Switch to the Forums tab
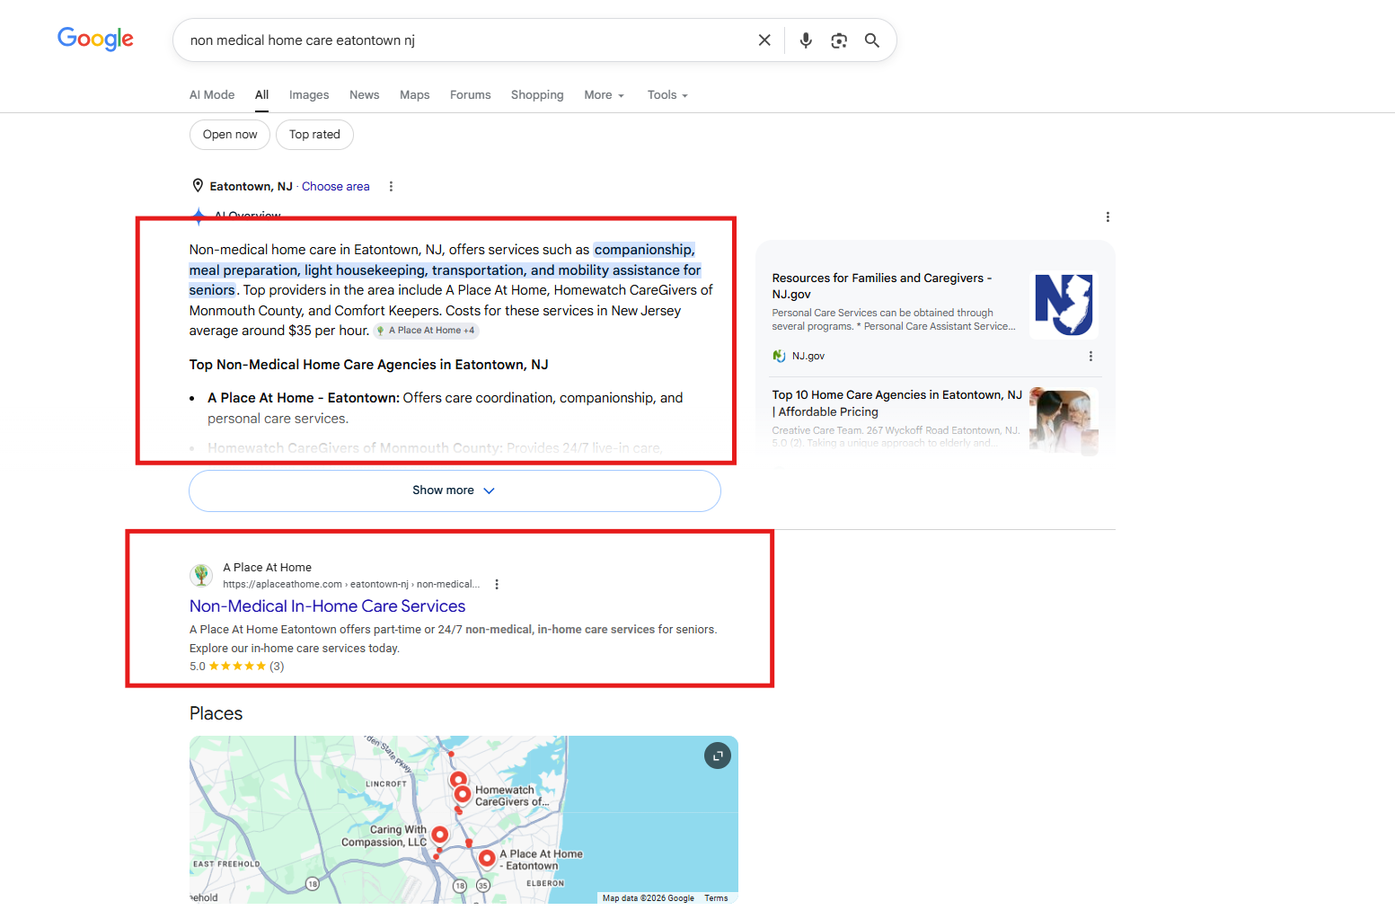Image resolution: width=1395 pixels, height=919 pixels. pos(471,95)
